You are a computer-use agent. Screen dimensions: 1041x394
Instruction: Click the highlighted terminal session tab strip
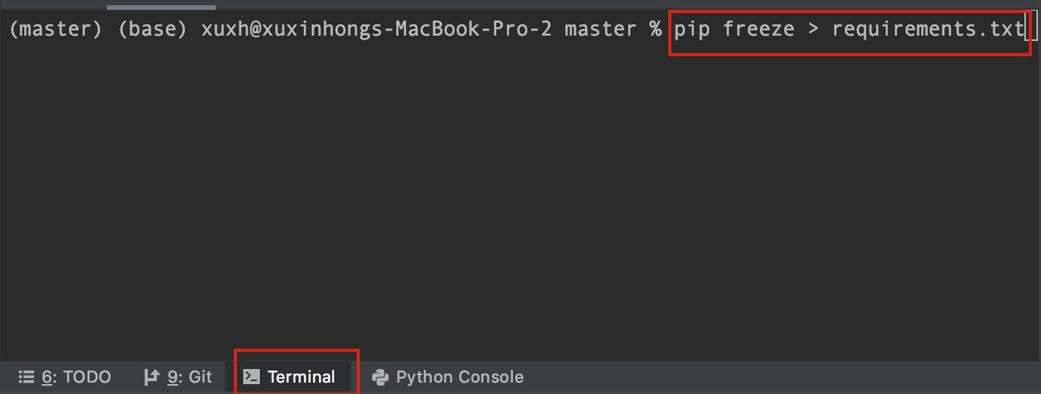(161, 7)
